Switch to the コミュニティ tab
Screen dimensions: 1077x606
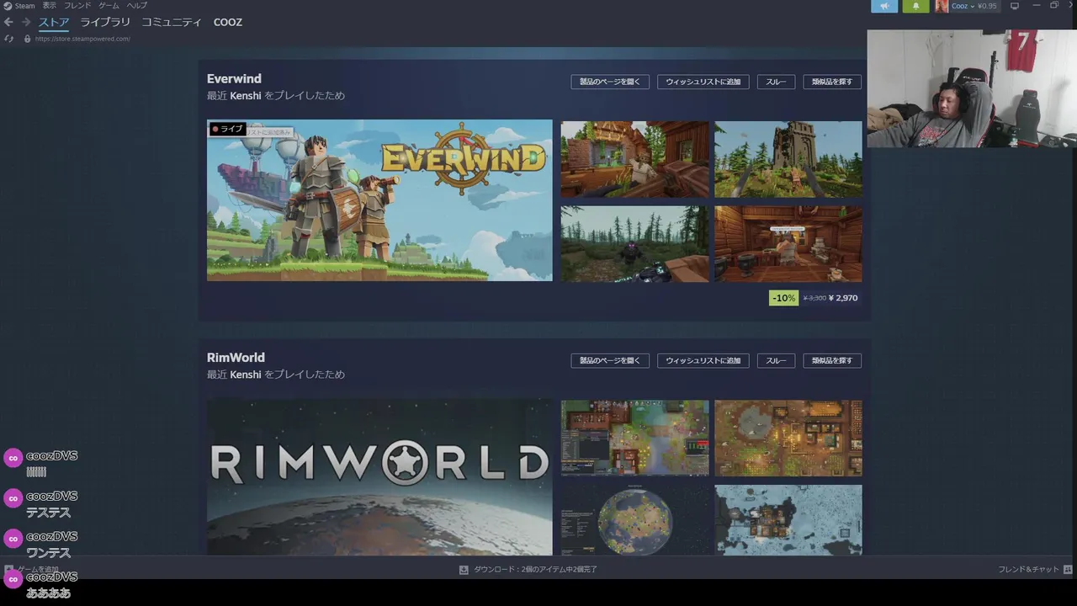(172, 22)
